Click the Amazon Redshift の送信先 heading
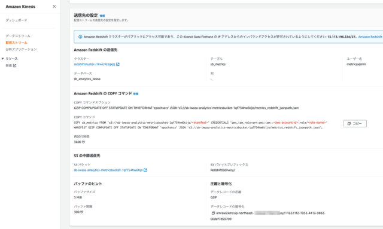This screenshot has width=383, height=229. click(96, 50)
